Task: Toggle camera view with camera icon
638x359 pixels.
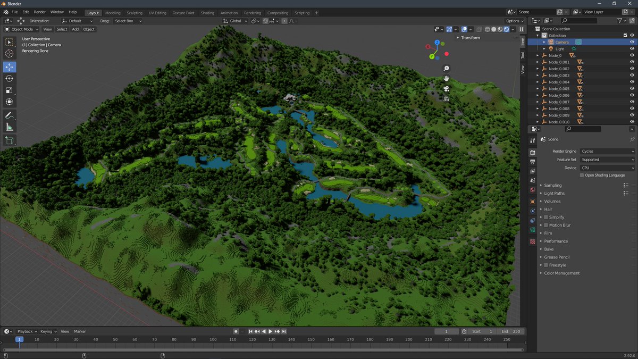Action: 447,88
